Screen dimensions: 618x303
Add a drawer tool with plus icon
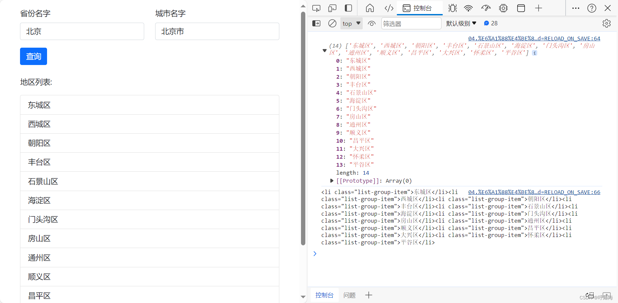click(x=368, y=295)
